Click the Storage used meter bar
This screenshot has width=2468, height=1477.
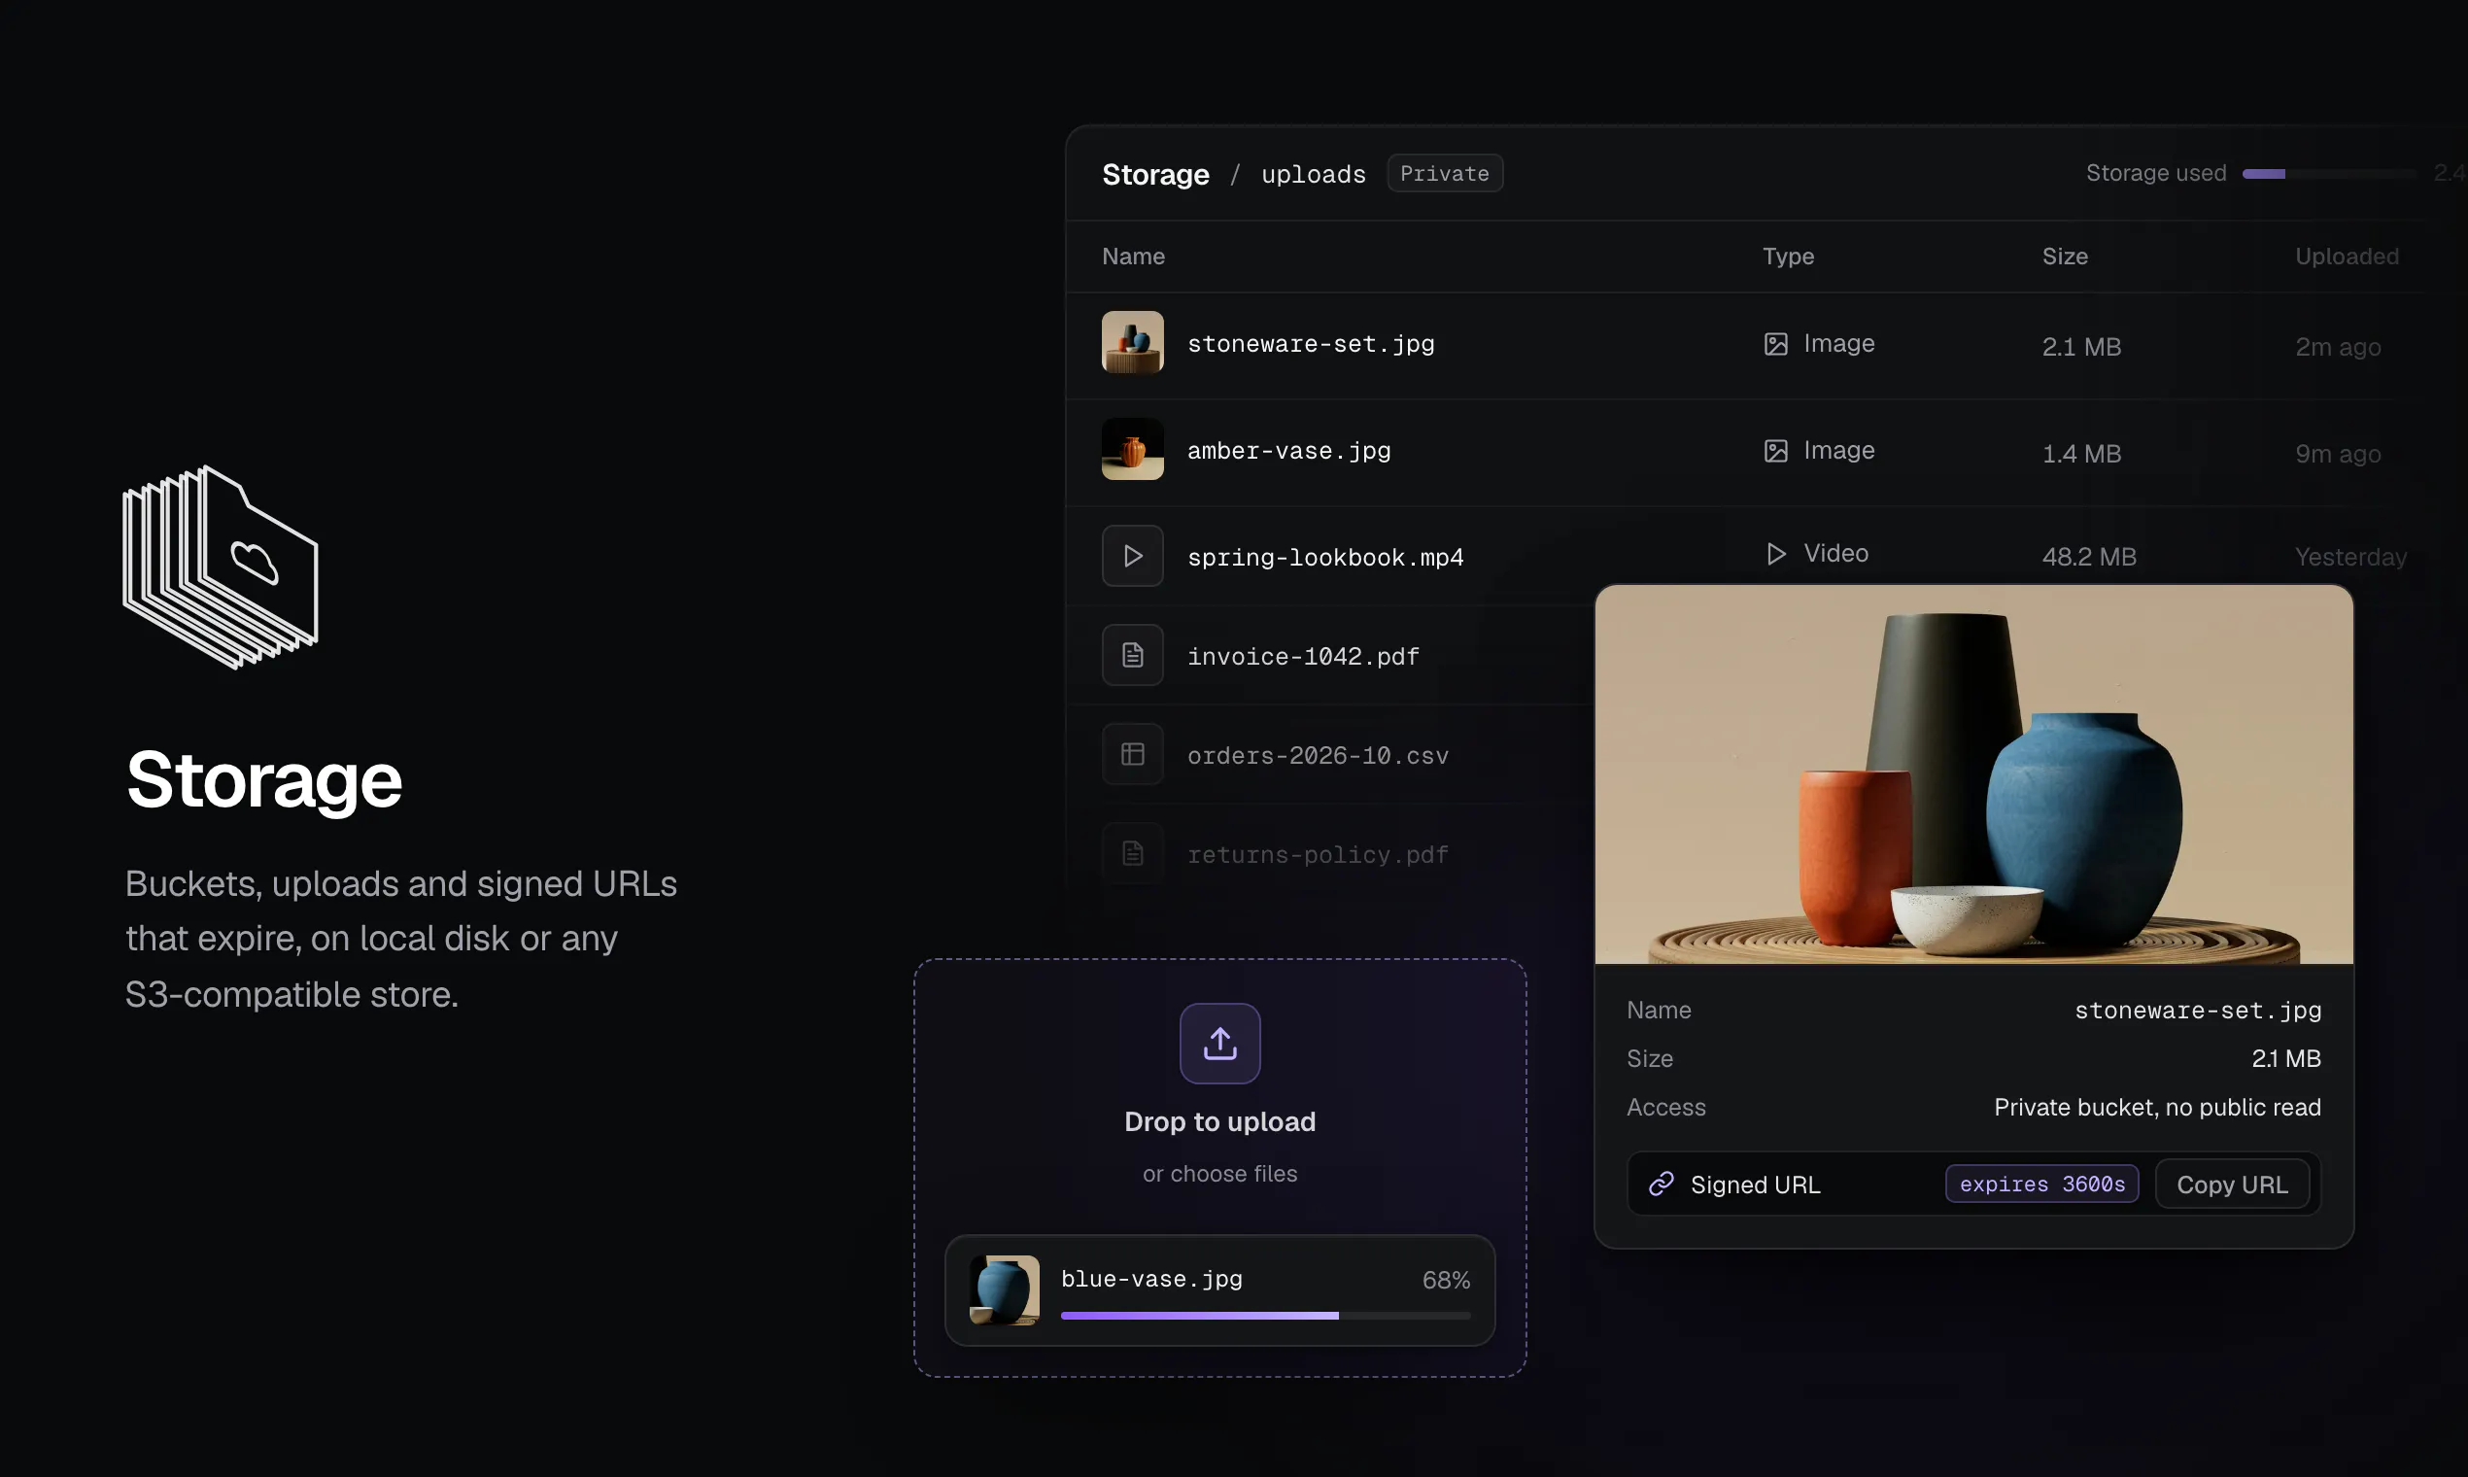point(2329,173)
